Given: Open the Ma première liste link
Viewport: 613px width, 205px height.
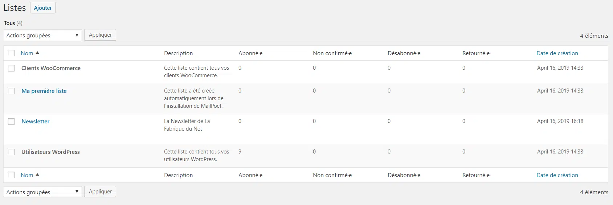Looking at the screenshot, I should click(44, 91).
